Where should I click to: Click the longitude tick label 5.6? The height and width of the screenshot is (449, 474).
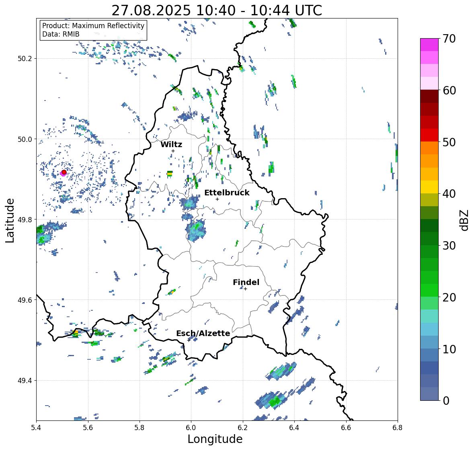coord(88,427)
